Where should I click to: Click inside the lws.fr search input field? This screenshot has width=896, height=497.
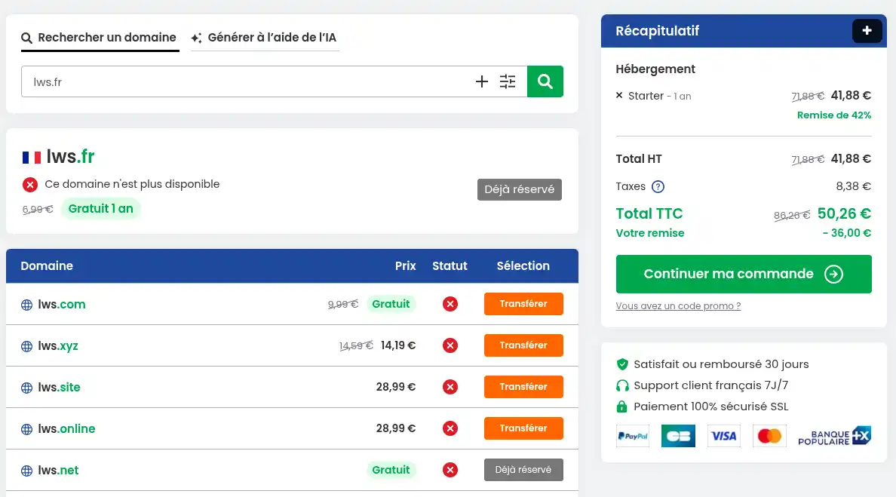click(x=226, y=81)
